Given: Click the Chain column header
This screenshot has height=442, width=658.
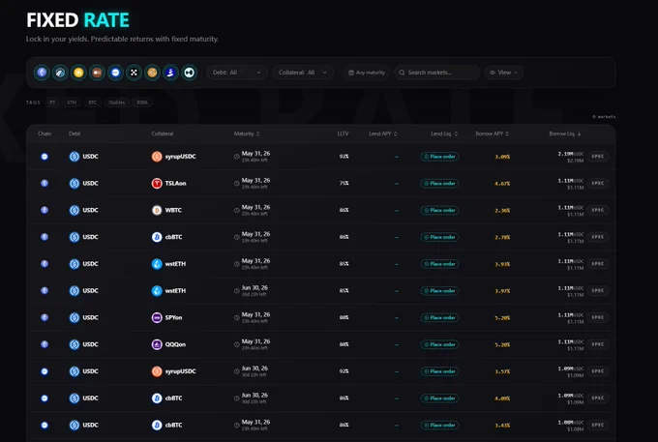Looking at the screenshot, I should tap(45, 133).
